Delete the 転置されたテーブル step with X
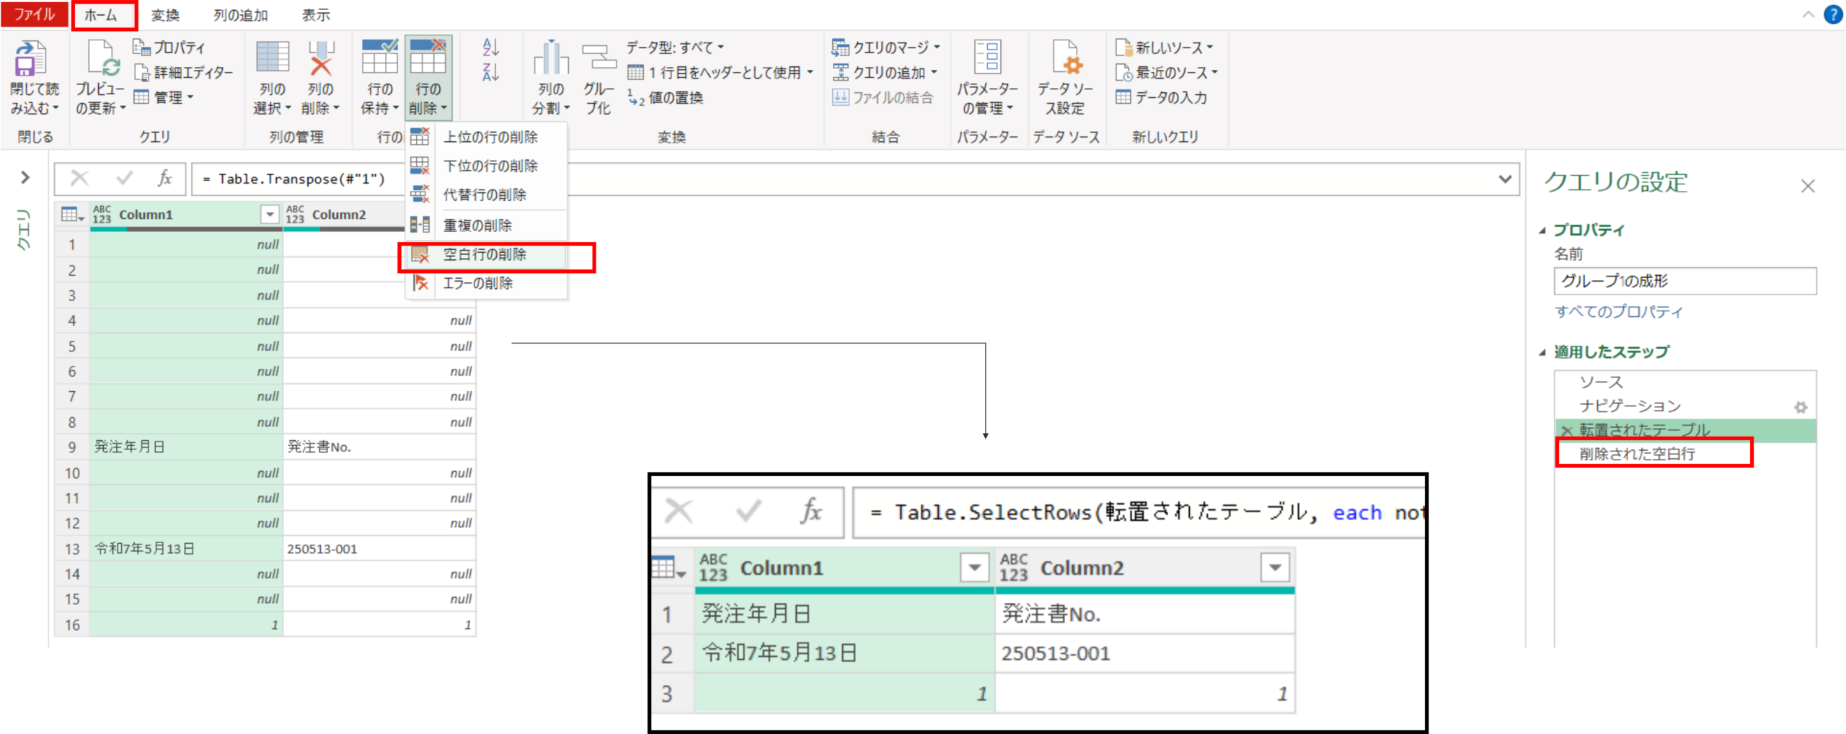 point(1566,431)
